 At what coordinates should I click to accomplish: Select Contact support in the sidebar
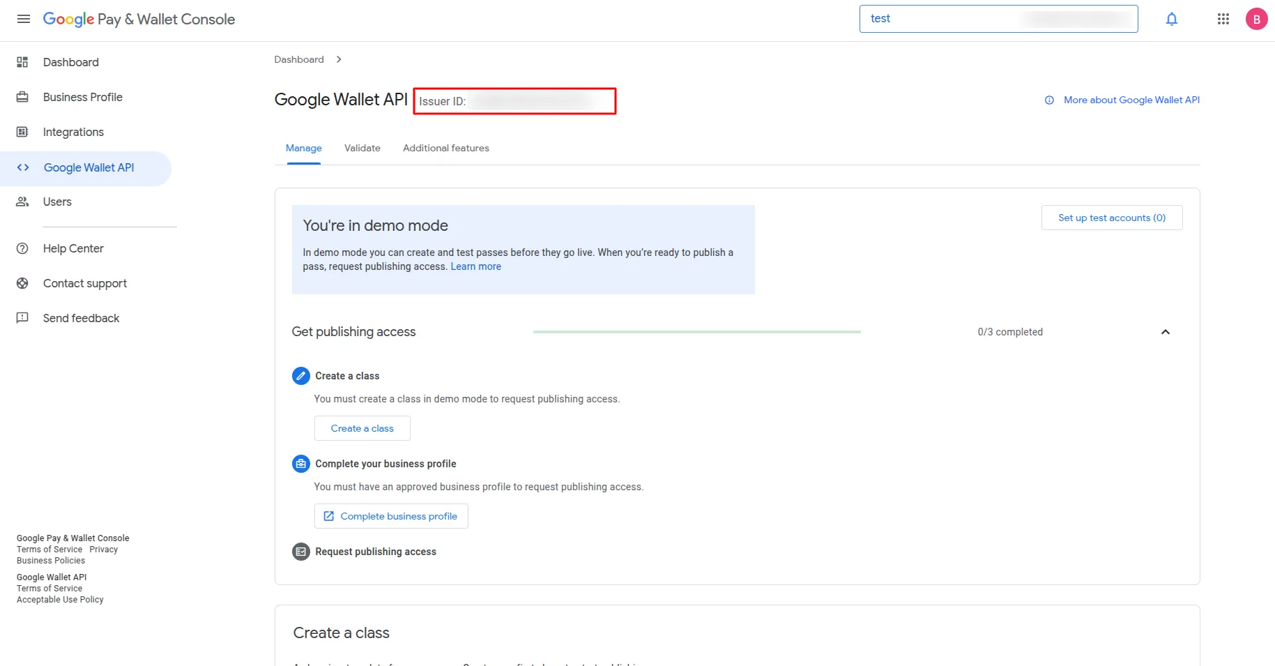(84, 283)
